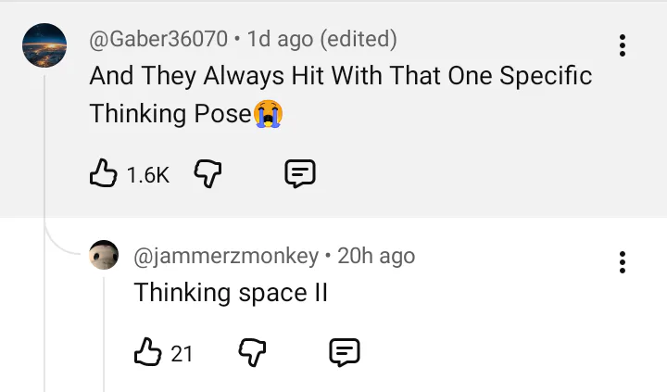Click the 1d ago (edited) timestamp
667x392 pixels.
point(322,40)
